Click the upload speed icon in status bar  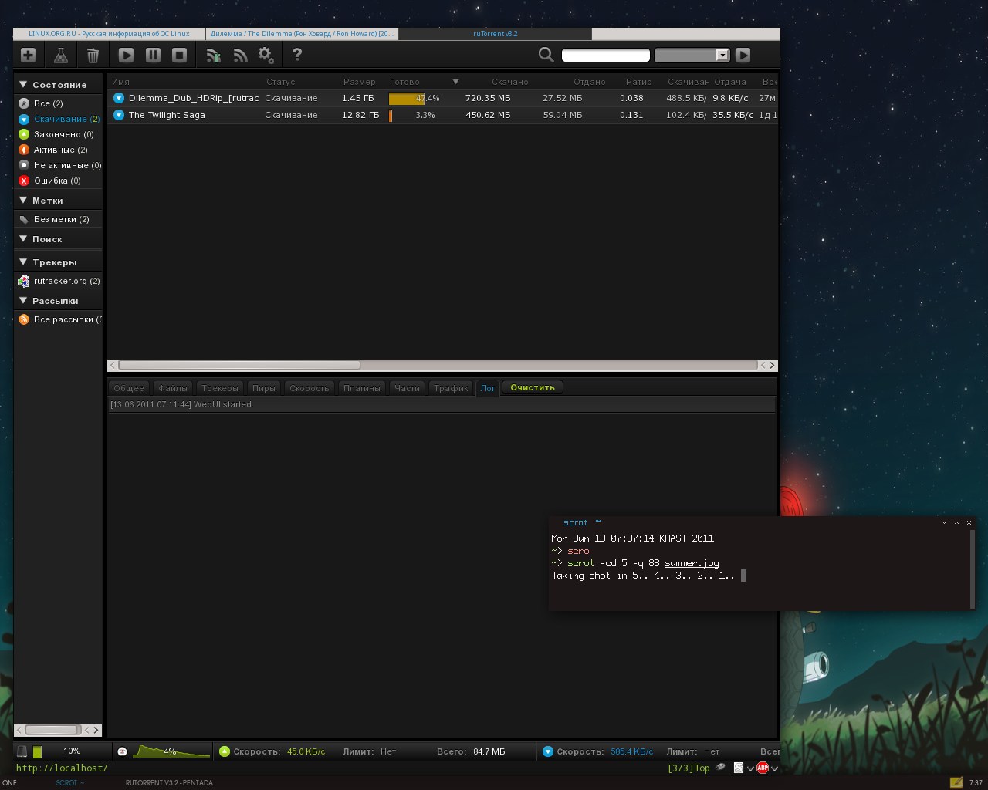click(225, 751)
